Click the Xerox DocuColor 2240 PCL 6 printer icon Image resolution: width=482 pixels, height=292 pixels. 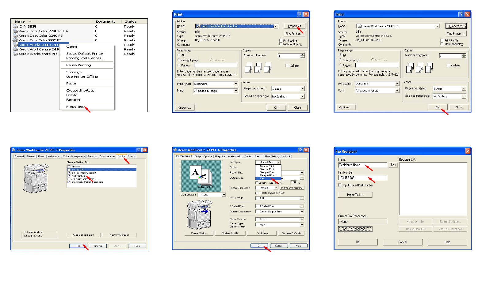[x=15, y=31]
